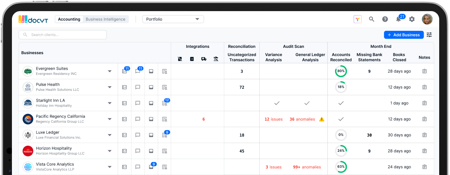Click Luxe Ledger 0% reconciled ring

341,135
